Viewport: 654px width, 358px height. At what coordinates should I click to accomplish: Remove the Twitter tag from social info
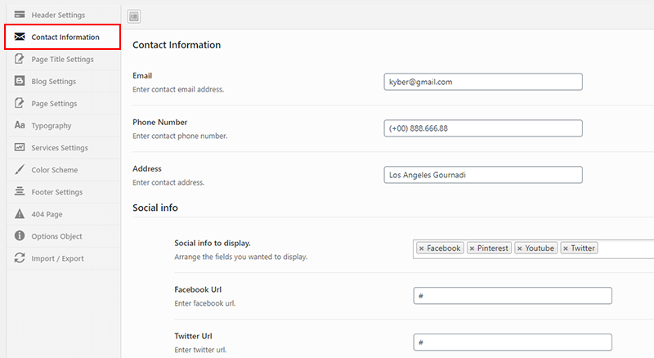click(566, 248)
